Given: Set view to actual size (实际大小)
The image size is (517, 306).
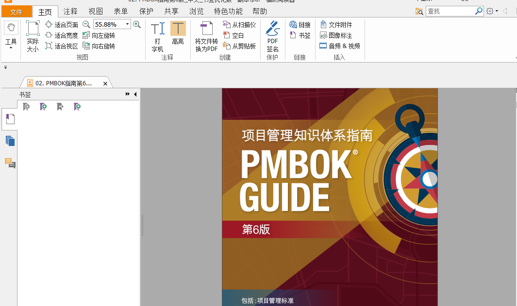Looking at the screenshot, I should point(33,36).
